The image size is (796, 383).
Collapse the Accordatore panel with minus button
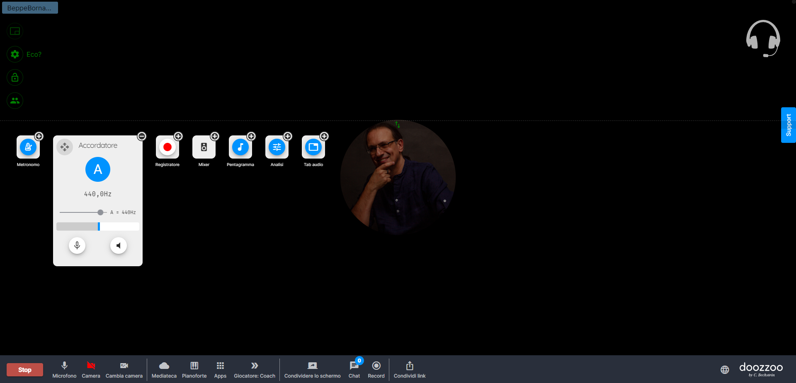tap(142, 136)
